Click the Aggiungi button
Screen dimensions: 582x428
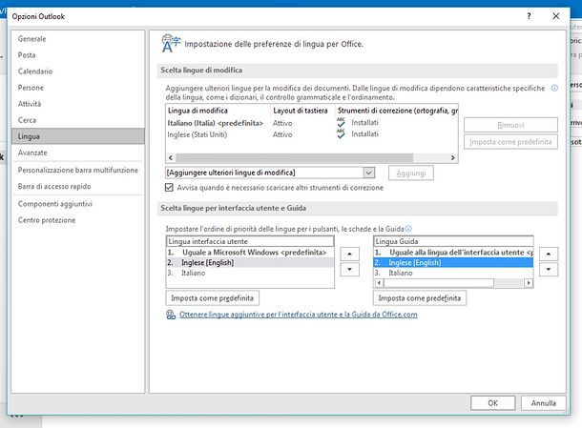[411, 173]
